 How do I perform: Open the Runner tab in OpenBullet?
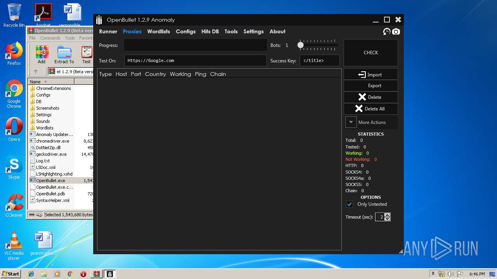[108, 31]
